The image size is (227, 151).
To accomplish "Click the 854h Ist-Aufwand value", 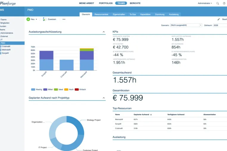I will point(176,47).
